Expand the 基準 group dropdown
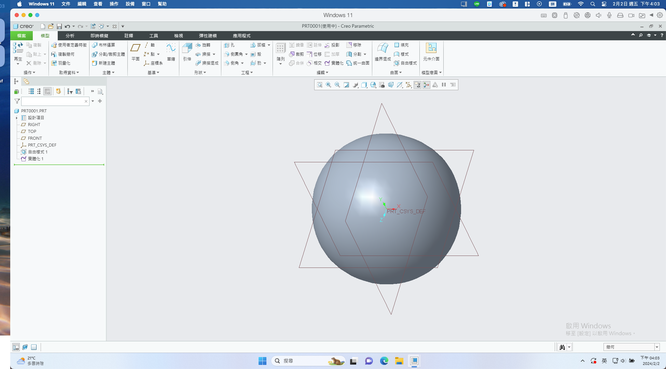This screenshot has width=666, height=369. tap(153, 72)
